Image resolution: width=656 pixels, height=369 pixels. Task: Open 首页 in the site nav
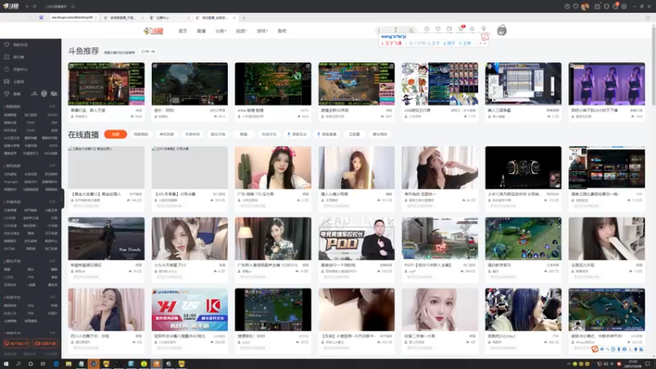pyautogui.click(x=183, y=31)
